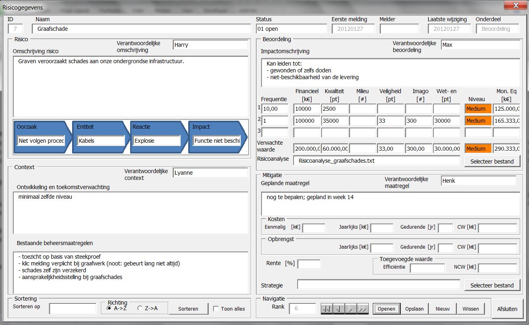Click the Strategie text field
Screen dimensions: 529x325
[x=378, y=285]
